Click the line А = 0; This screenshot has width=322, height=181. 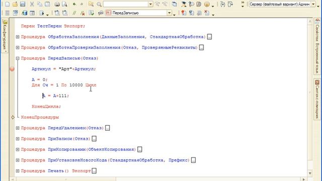pos(39,79)
